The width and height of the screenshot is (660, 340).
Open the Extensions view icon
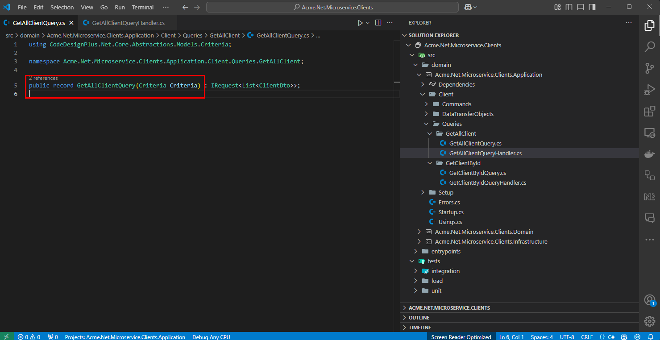click(649, 111)
